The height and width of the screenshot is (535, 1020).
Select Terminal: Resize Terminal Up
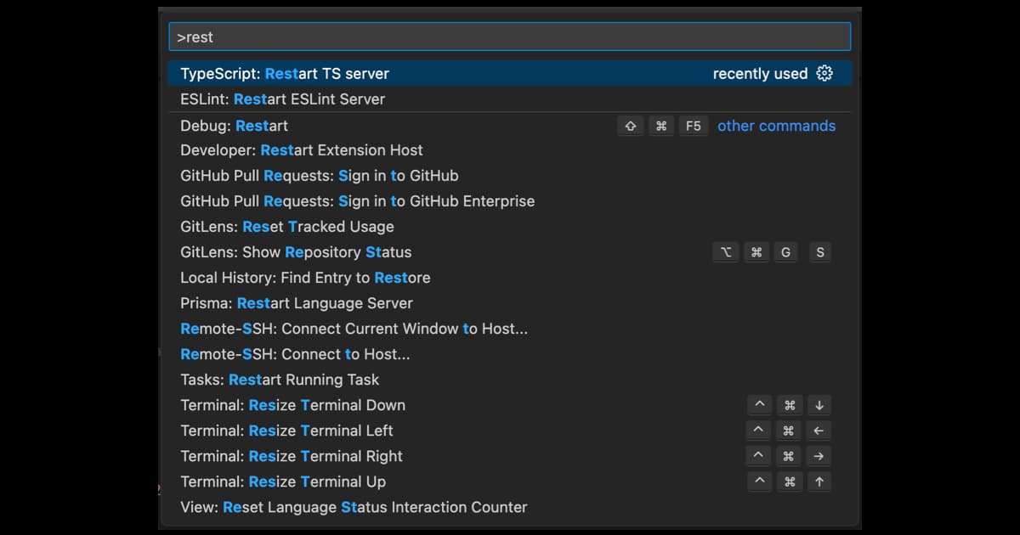pos(510,481)
